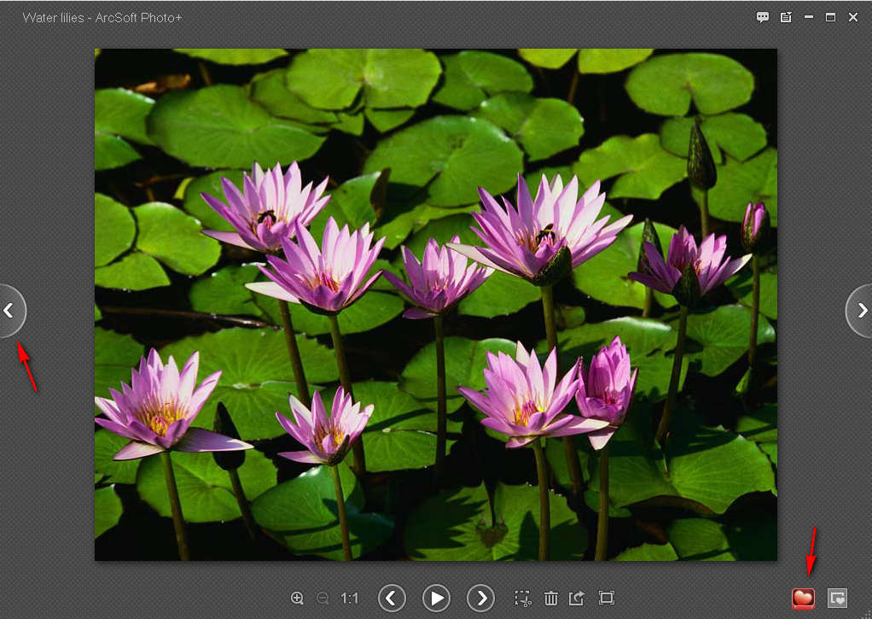
Task: Go to previous photo in bottom toolbar
Action: point(392,598)
